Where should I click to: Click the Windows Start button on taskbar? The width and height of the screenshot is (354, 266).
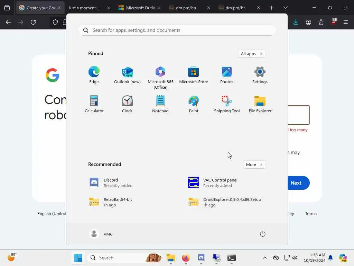[78, 258]
